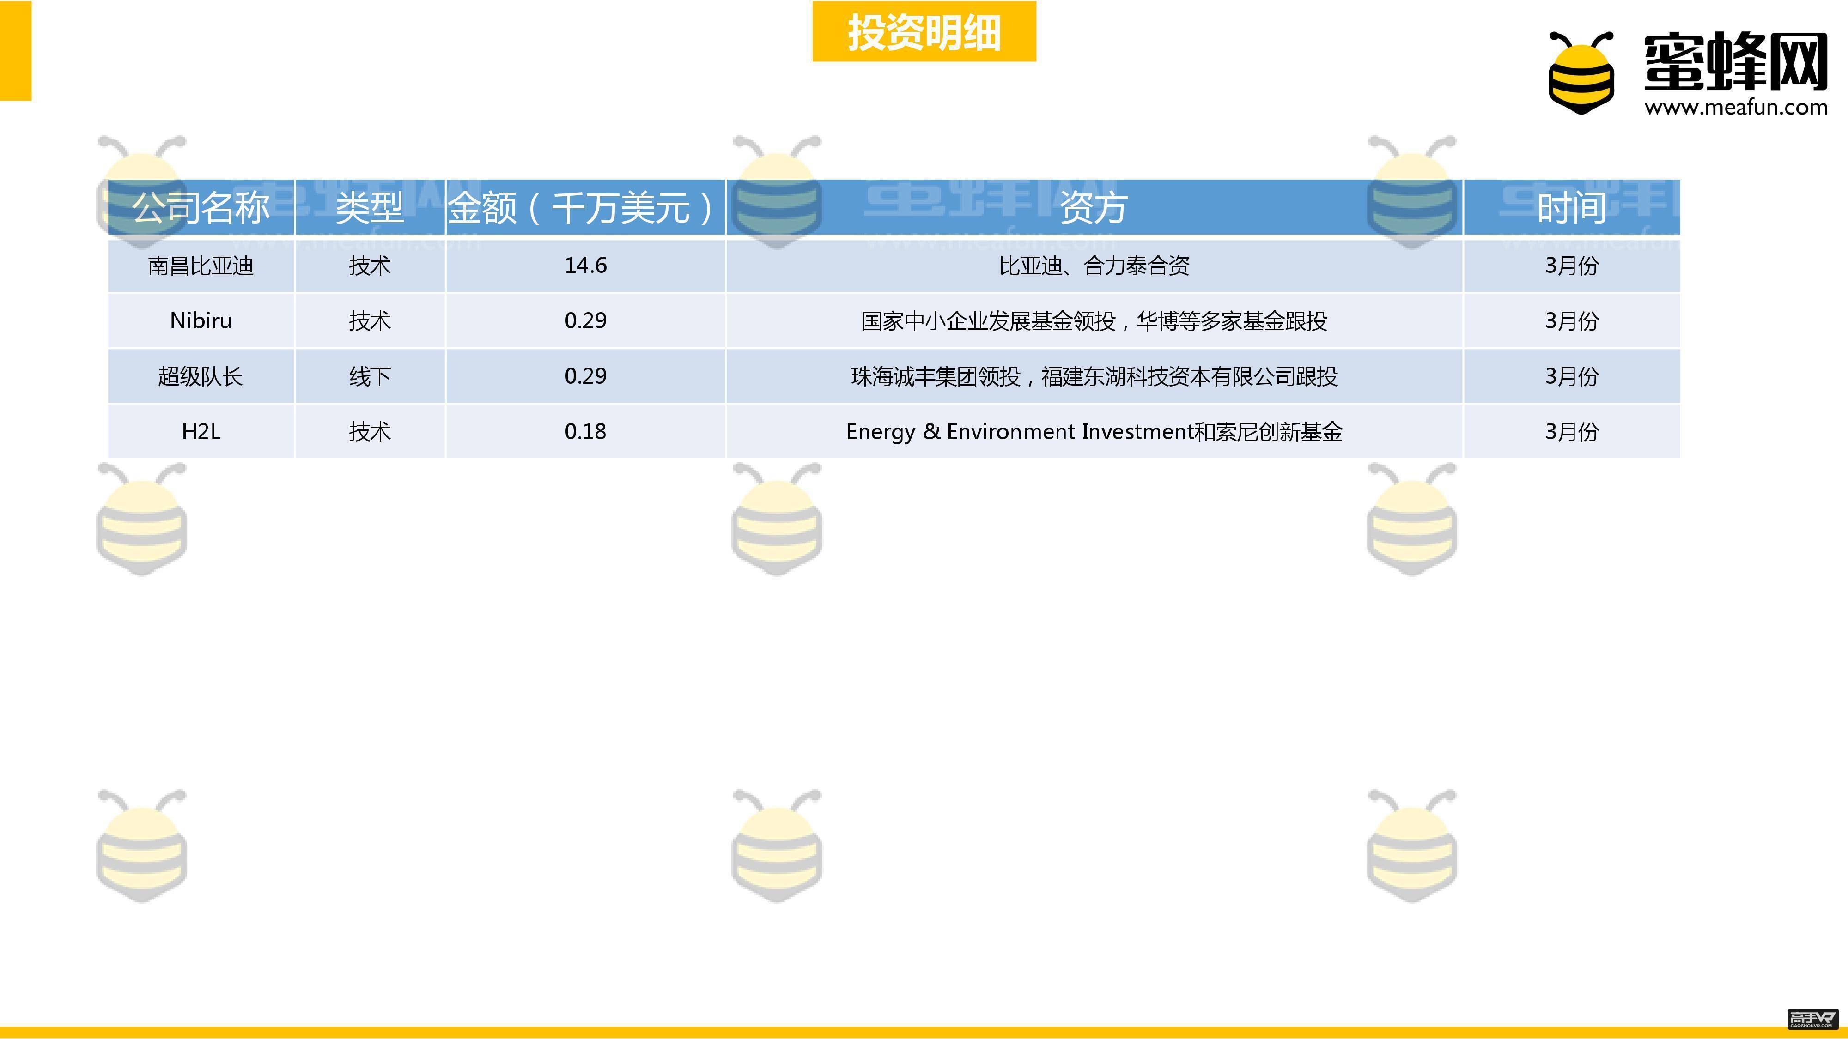Screen dimensions: 1848x1039
Task: Click the 技术 type cell for H2L
Action: 370,431
